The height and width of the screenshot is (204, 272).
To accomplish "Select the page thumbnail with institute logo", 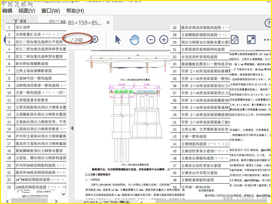I will point(35,194).
